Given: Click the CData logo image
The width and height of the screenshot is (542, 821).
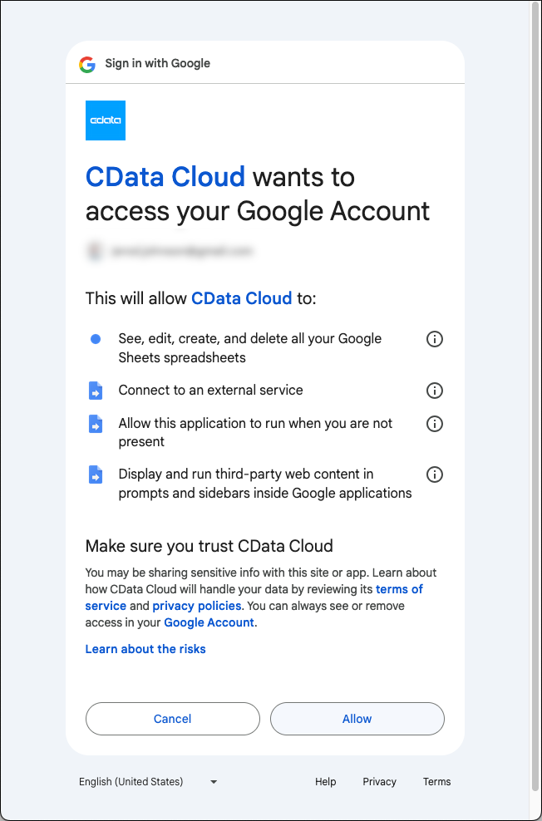Looking at the screenshot, I should pos(106,120).
